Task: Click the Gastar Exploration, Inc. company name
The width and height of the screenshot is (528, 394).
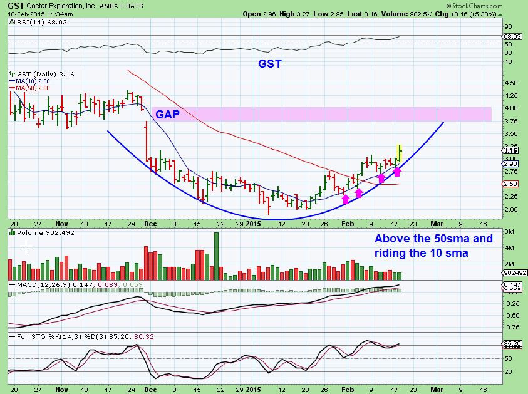Action: 62,6
